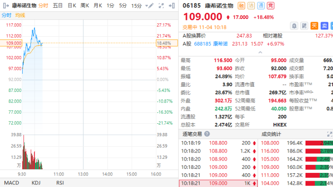Click the 总市值 value 269.7亿

tap(278, 93)
